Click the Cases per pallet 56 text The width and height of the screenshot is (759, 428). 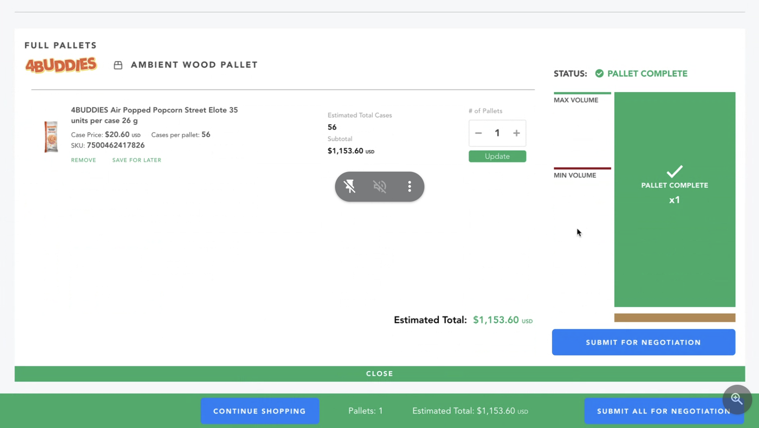181,135
